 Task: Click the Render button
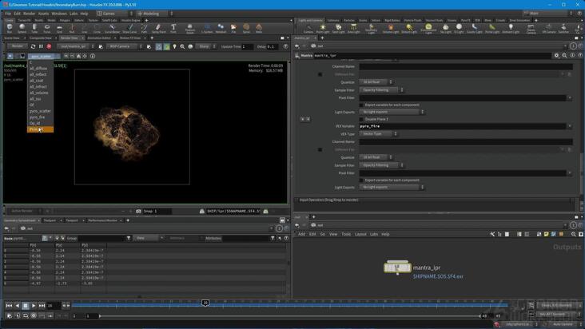[x=18, y=46]
